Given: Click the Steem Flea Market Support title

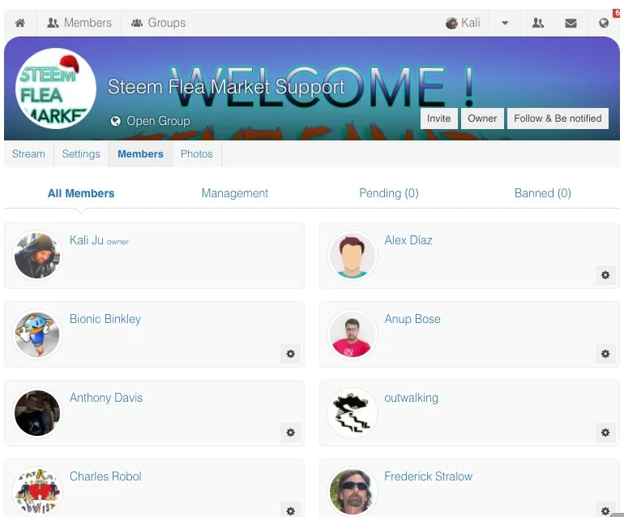Looking at the screenshot, I should coord(226,87).
